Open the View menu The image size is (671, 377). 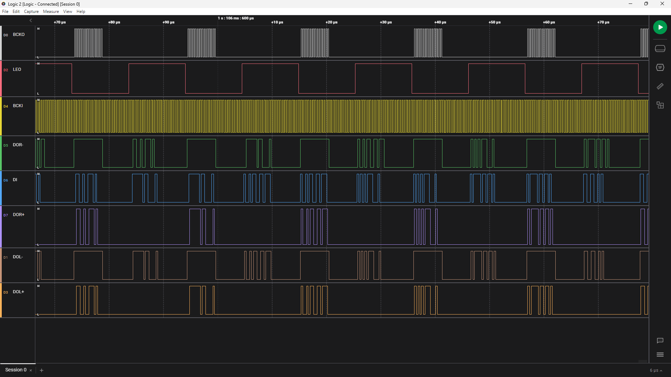[68, 12]
